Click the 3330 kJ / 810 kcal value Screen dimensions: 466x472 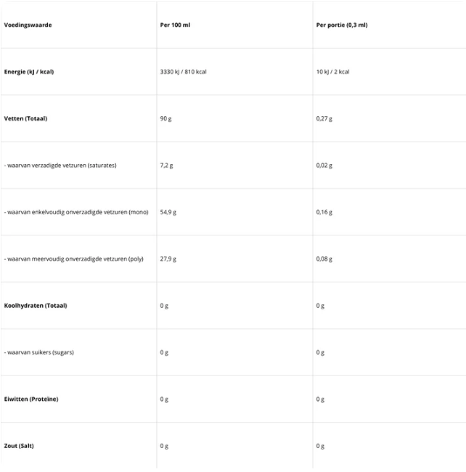[183, 72]
